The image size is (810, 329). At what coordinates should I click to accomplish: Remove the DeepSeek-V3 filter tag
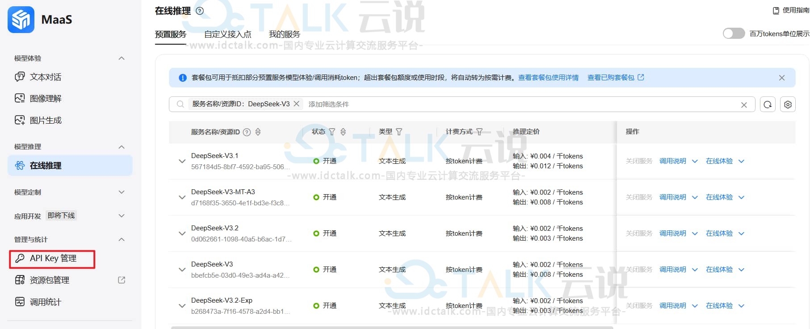coord(296,104)
